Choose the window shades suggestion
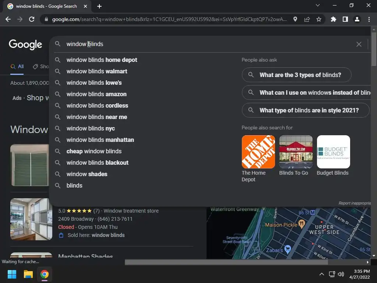The width and height of the screenshot is (377, 283). click(x=87, y=174)
